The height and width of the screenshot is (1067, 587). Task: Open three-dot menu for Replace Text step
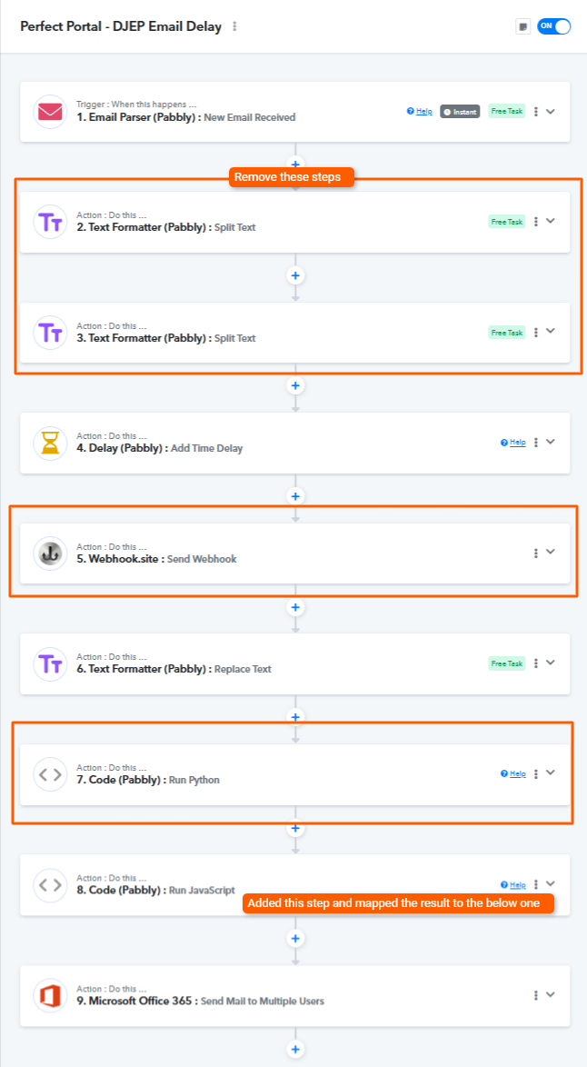click(536, 663)
